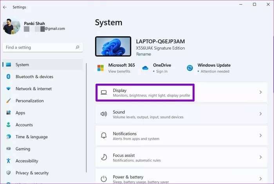Click the Sound speaker icon
This screenshot has width=274, height=184.
pos(104,114)
